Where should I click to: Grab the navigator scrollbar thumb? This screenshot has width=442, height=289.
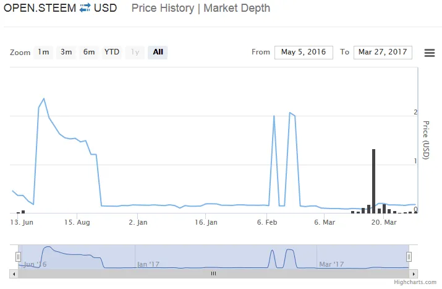pyautogui.click(x=214, y=274)
